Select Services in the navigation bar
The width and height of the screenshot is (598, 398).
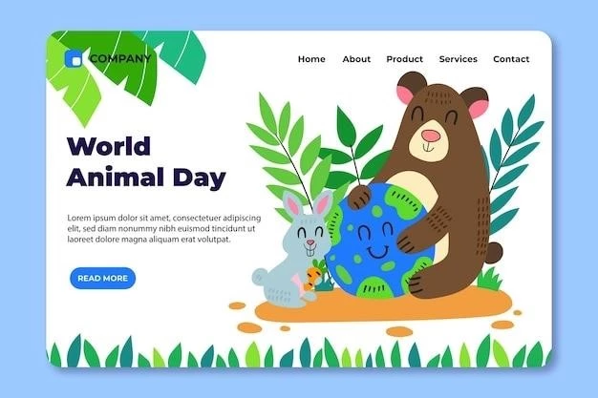point(458,59)
